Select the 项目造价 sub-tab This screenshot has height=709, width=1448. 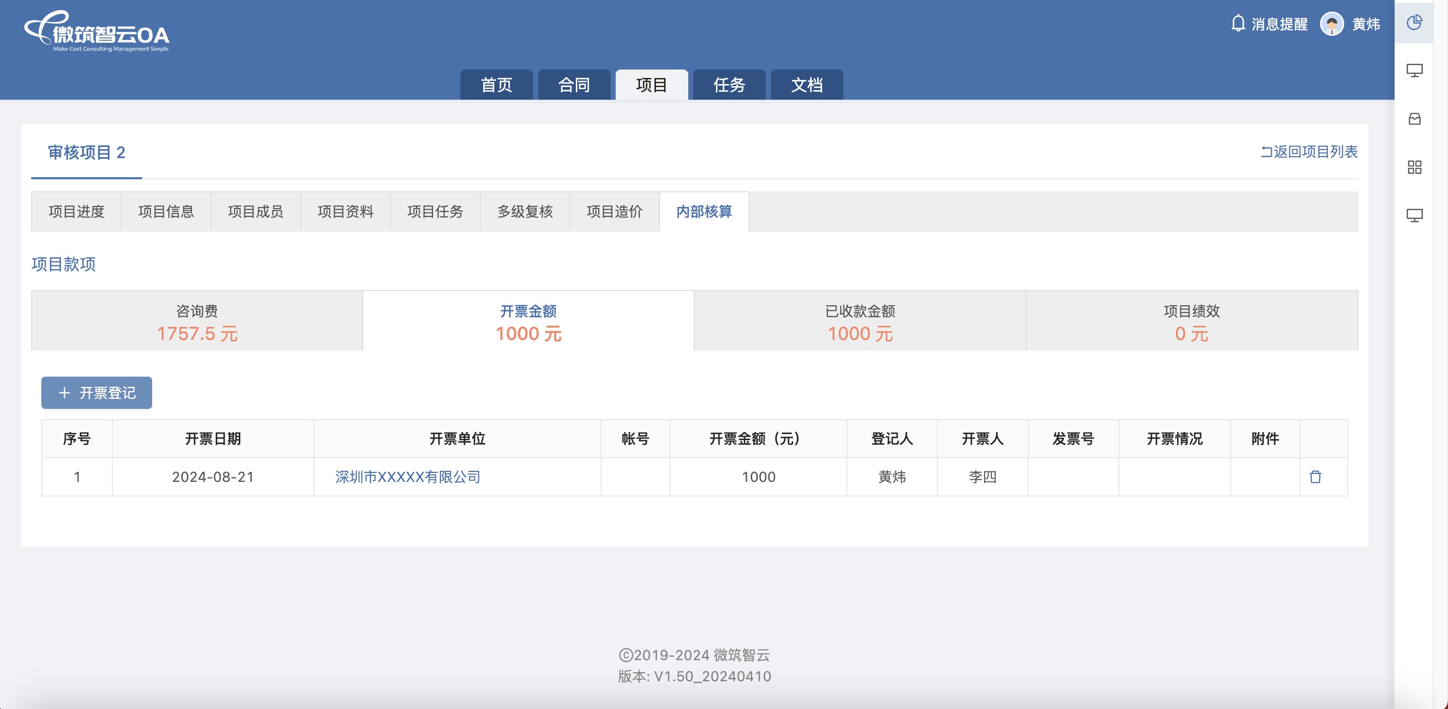614,212
